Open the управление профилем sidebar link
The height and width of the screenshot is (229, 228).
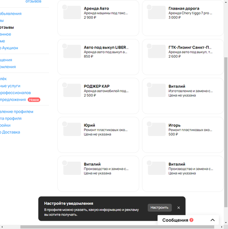(x=17, y=112)
